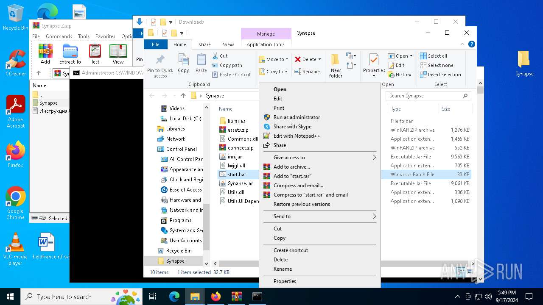Screen dimensions: 543x305
Task: Click the Search Synapse box
Action: coord(428,96)
